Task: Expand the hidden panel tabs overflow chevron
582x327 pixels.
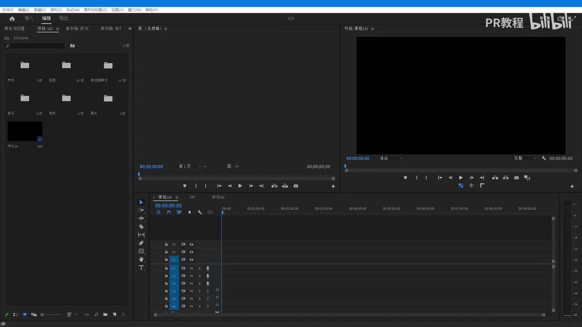Action: click(x=130, y=29)
